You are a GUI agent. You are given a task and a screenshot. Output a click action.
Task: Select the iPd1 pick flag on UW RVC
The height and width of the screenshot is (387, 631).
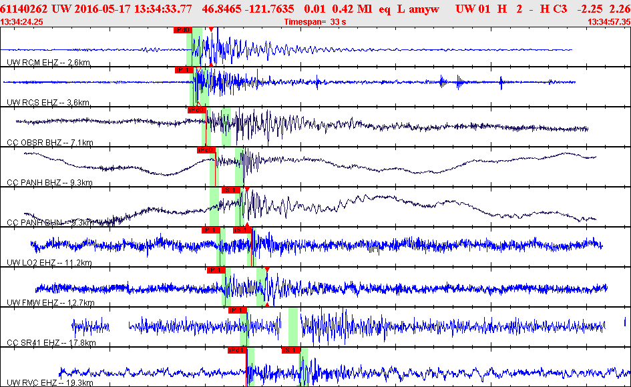(237, 350)
